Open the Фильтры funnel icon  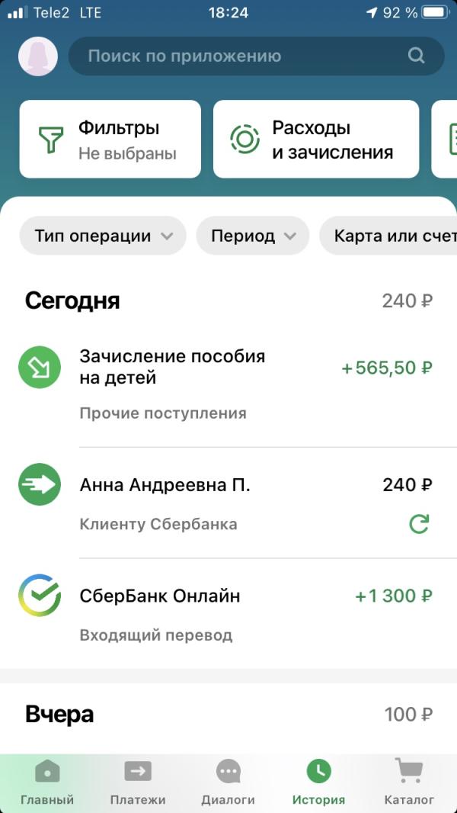tap(51, 139)
